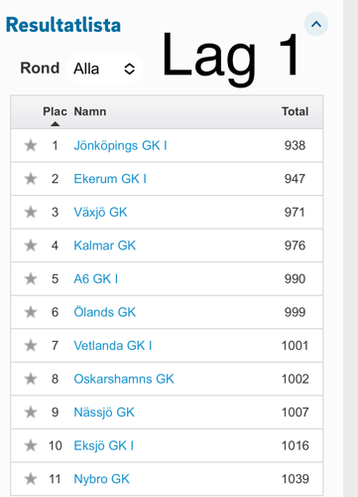Star the Oskarshamns GK team

(x=31, y=379)
